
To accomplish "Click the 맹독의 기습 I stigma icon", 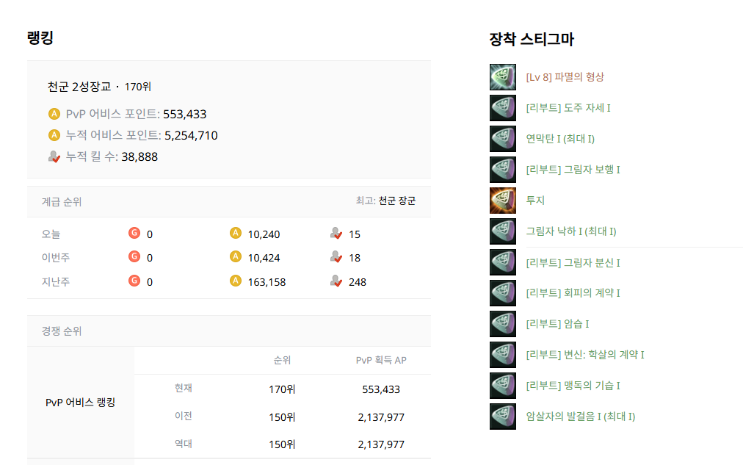I will [x=503, y=386].
